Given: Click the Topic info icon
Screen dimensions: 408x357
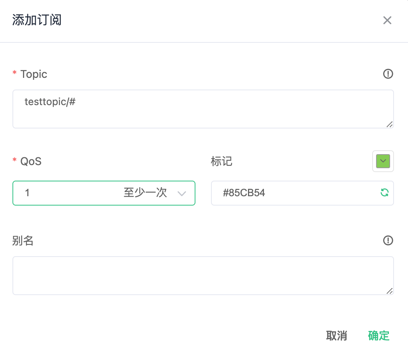Looking at the screenshot, I should pyautogui.click(x=388, y=74).
